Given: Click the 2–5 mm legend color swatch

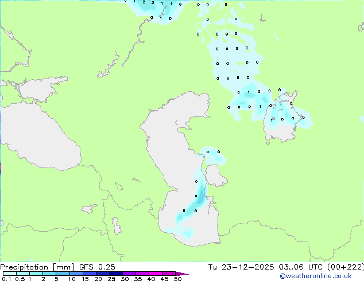Looking at the screenshot, I should (x=49, y=274).
